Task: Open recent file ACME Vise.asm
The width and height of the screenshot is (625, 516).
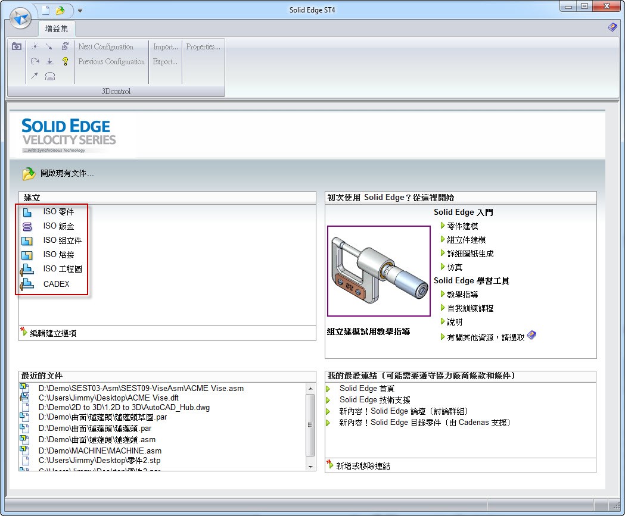Action: (141, 388)
